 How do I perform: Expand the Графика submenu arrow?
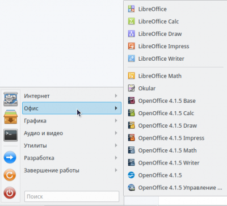click(x=116, y=121)
